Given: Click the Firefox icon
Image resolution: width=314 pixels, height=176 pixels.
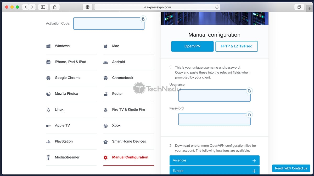Looking at the screenshot, I should [x=48, y=94].
